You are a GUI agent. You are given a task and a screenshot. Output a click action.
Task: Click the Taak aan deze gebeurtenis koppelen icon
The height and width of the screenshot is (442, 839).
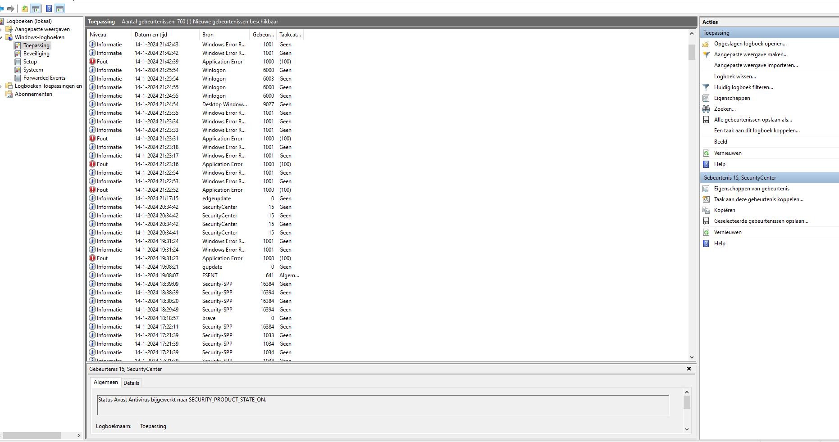click(x=706, y=199)
